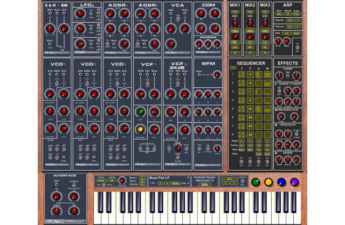Toggle the Sequencer T column on/off switch
This screenshot has width=345, height=225.
point(241,162)
